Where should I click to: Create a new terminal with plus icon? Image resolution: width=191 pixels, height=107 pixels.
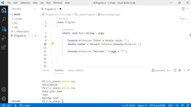(x=168, y=70)
